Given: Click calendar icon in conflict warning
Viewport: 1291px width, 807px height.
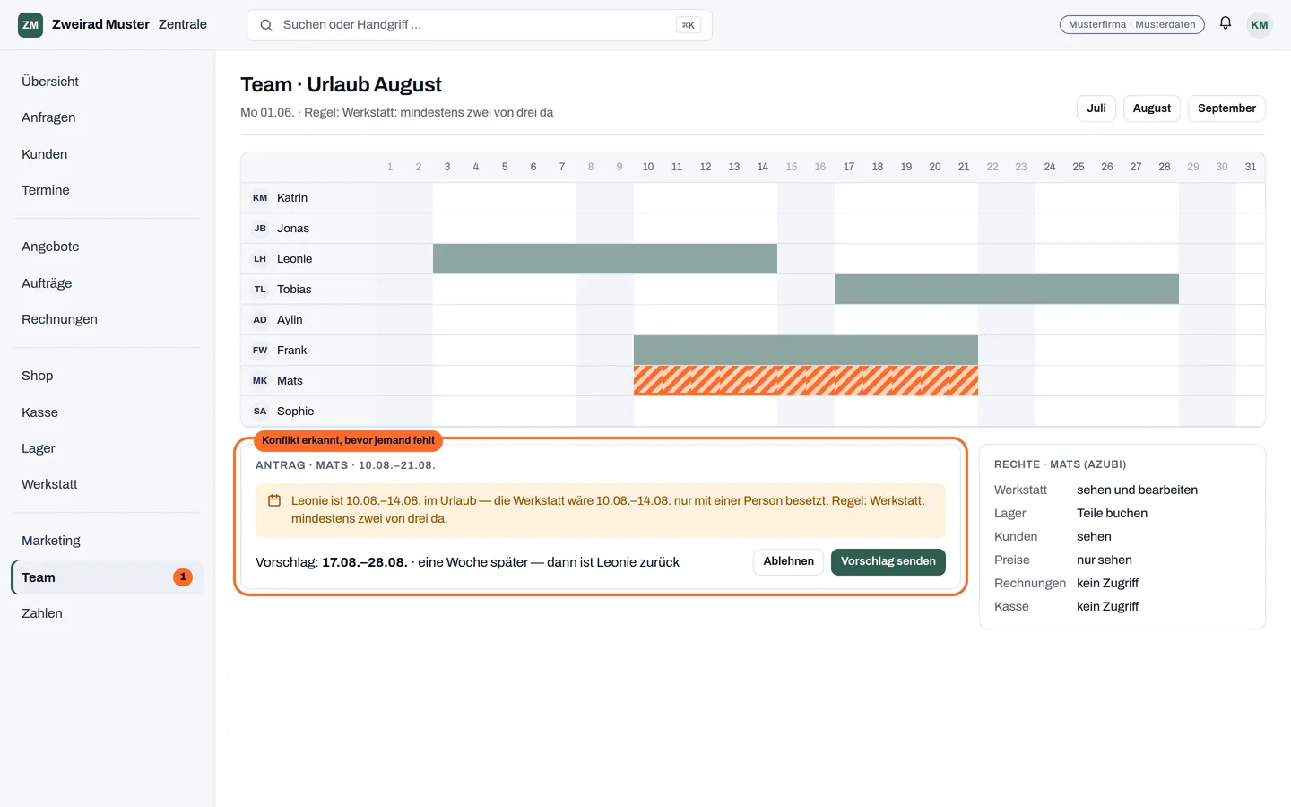Looking at the screenshot, I should [x=274, y=500].
